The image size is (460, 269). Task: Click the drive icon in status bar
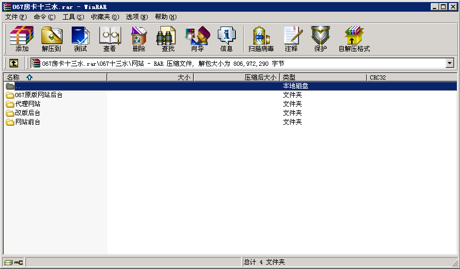(8, 262)
